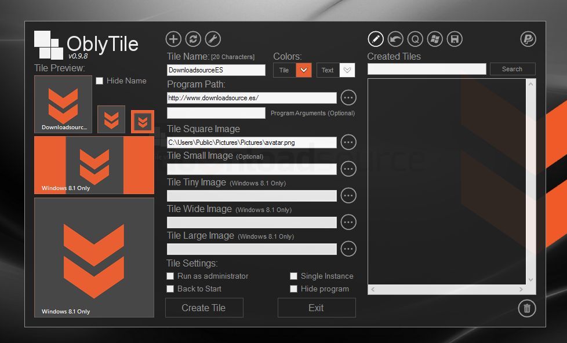Click the OblyTile logo squares

coord(49,45)
